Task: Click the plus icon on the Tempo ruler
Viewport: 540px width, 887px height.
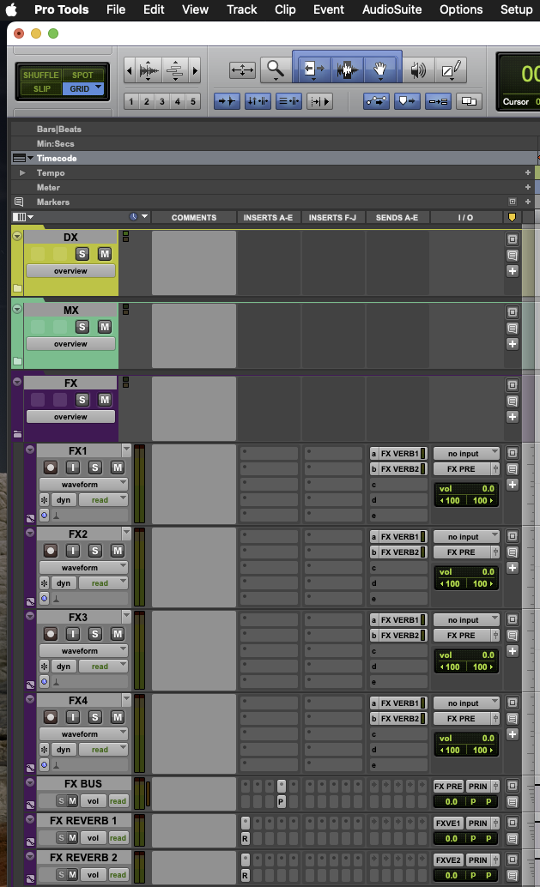Action: (527, 172)
